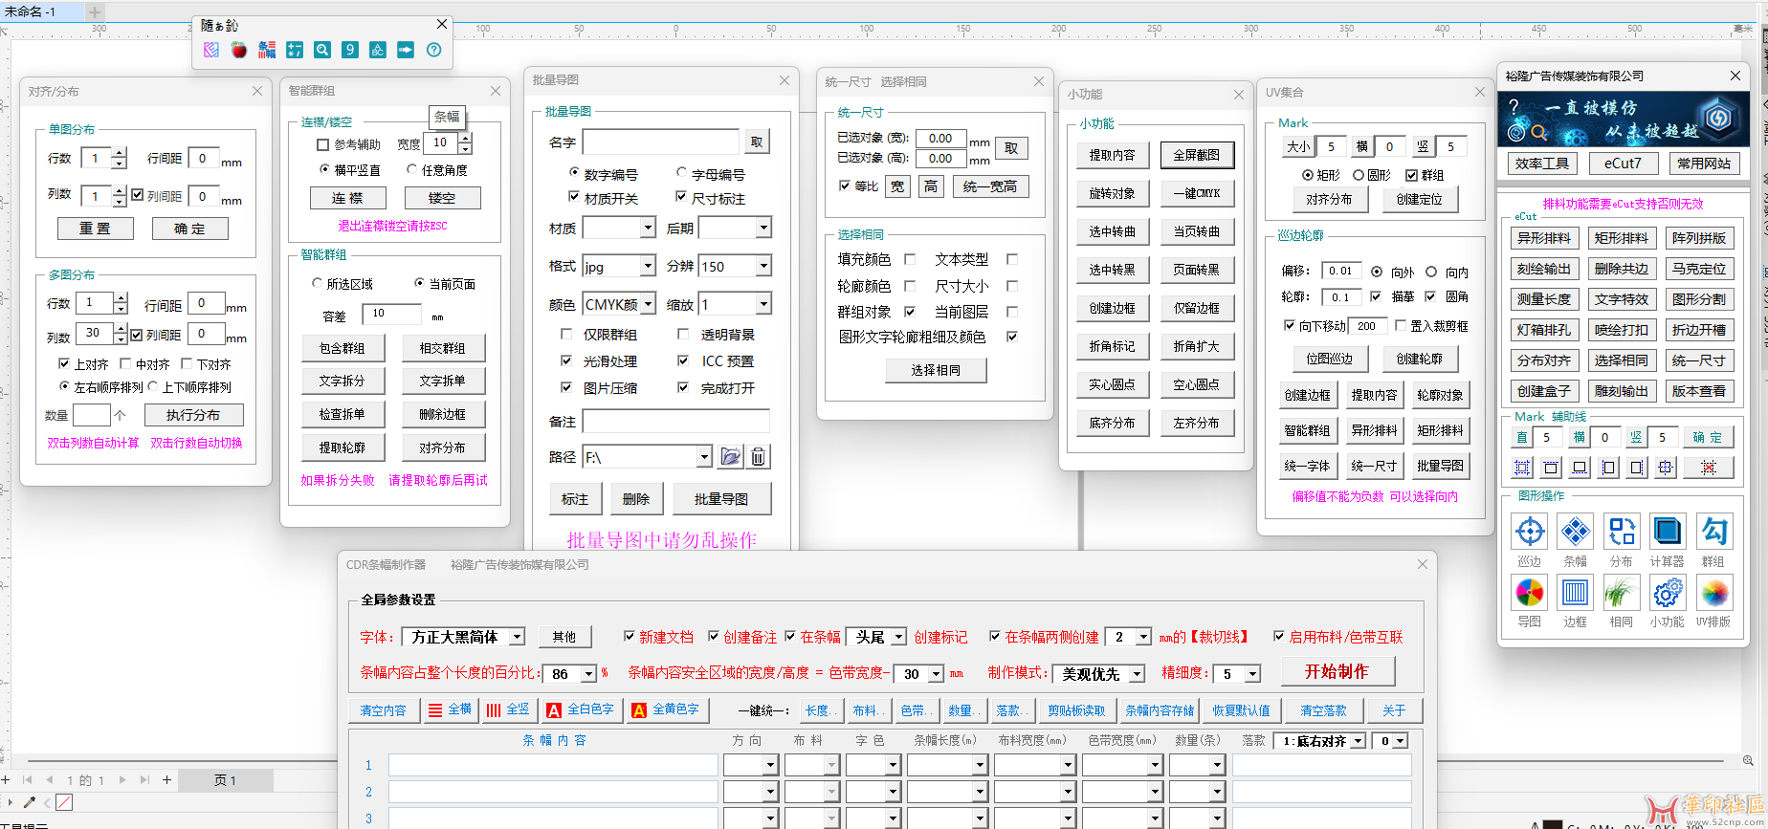1768x829 pixels.
Task: Toggle the 新建文档 checkbox
Action: pyautogui.click(x=629, y=636)
